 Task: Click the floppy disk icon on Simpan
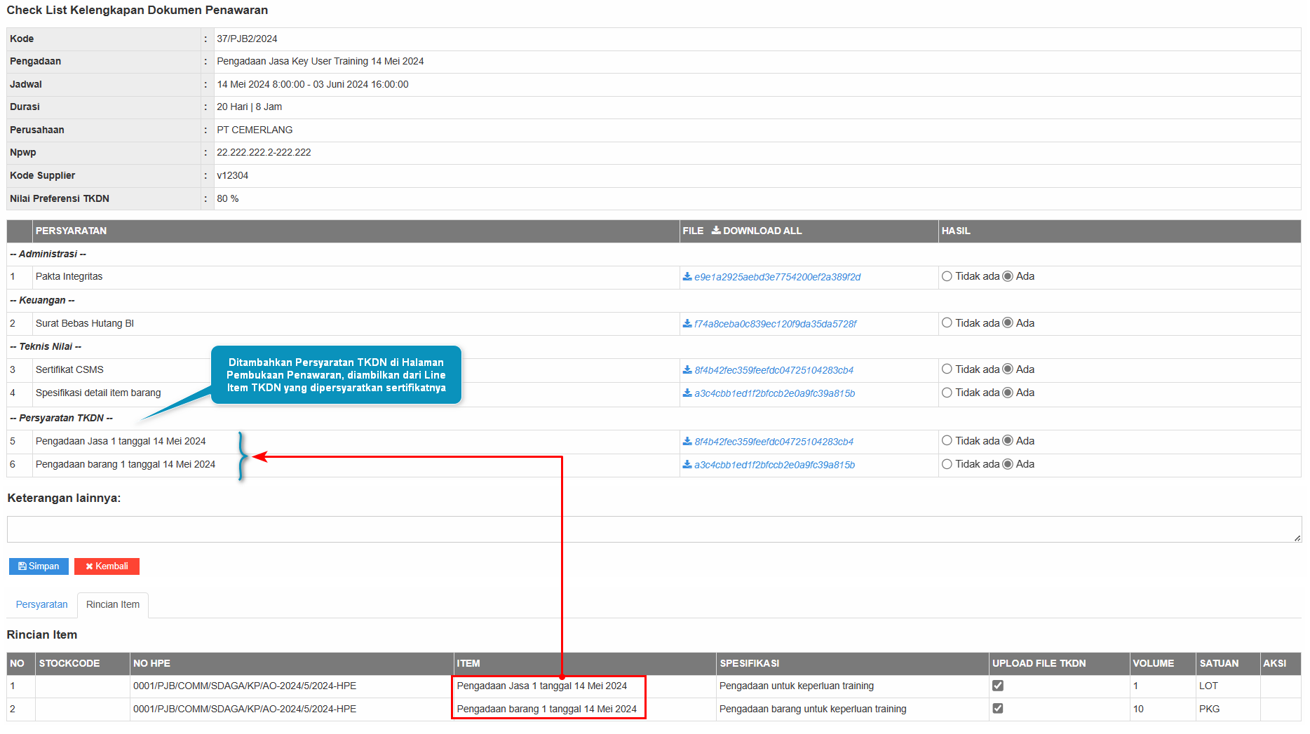pos(22,566)
